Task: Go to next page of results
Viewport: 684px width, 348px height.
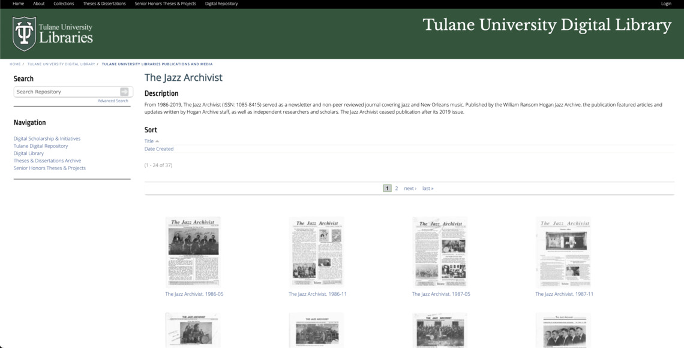Action: pos(410,188)
